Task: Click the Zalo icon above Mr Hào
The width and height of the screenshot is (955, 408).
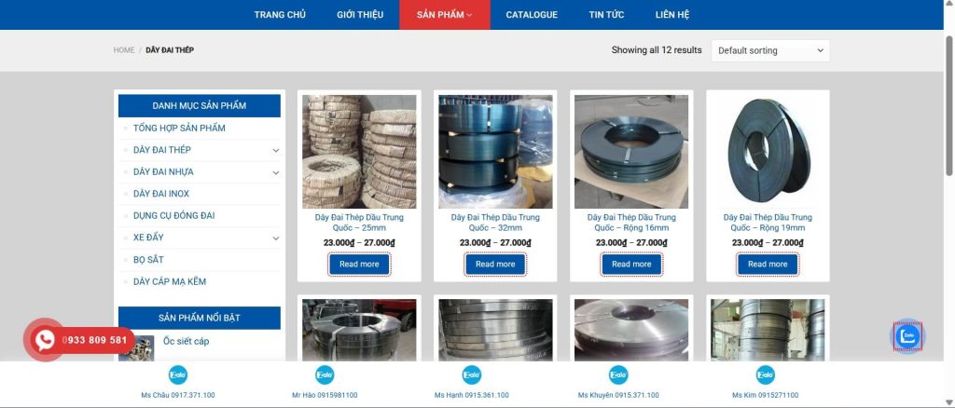Action: click(x=325, y=375)
